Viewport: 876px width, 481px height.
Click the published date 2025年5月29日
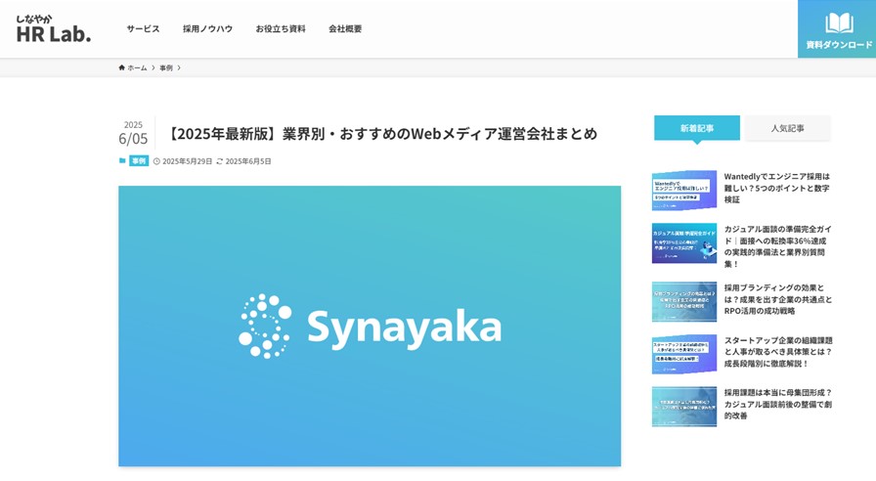tap(187, 161)
